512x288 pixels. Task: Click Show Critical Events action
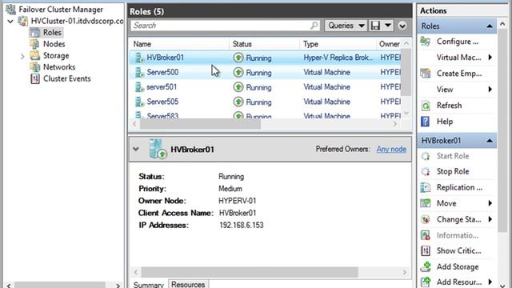point(458,250)
